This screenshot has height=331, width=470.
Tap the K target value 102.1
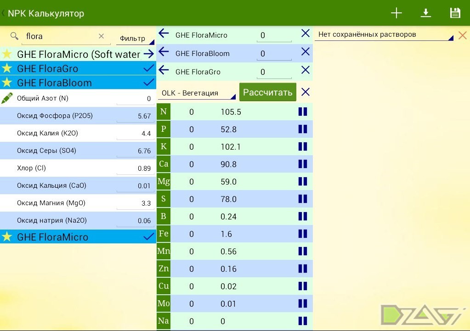tap(230, 147)
